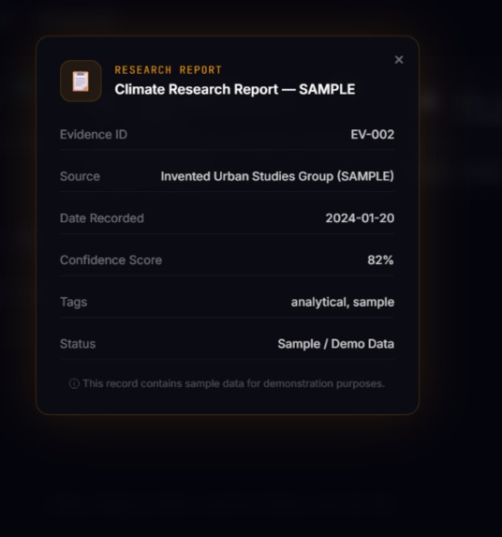Click the analytical, sample tags value

pyautogui.click(x=343, y=302)
